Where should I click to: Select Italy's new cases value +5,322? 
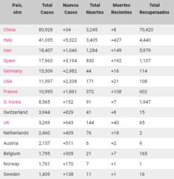coord(70,40)
